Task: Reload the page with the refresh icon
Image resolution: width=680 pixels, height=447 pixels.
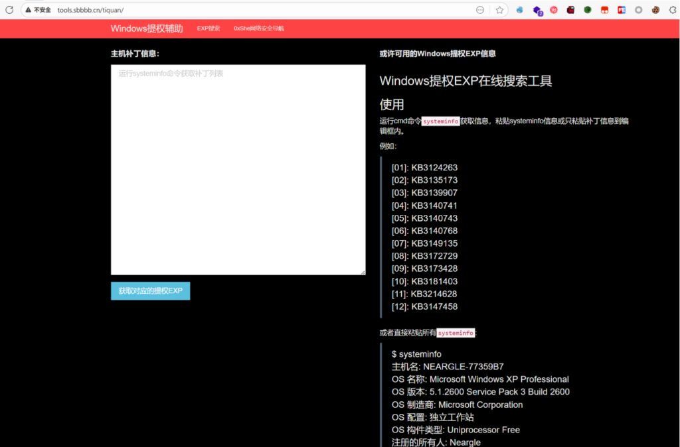Action: [x=9, y=9]
